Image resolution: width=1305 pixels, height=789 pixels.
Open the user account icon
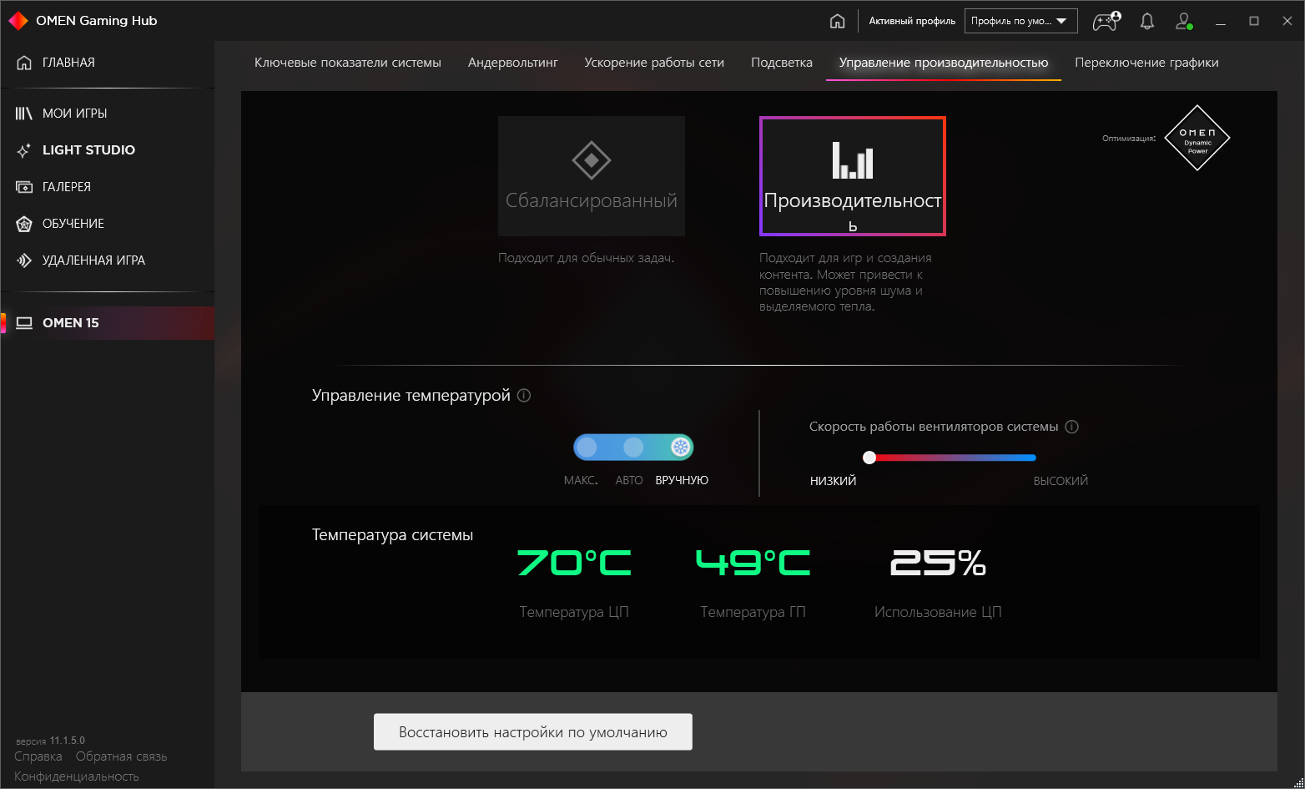1184,21
